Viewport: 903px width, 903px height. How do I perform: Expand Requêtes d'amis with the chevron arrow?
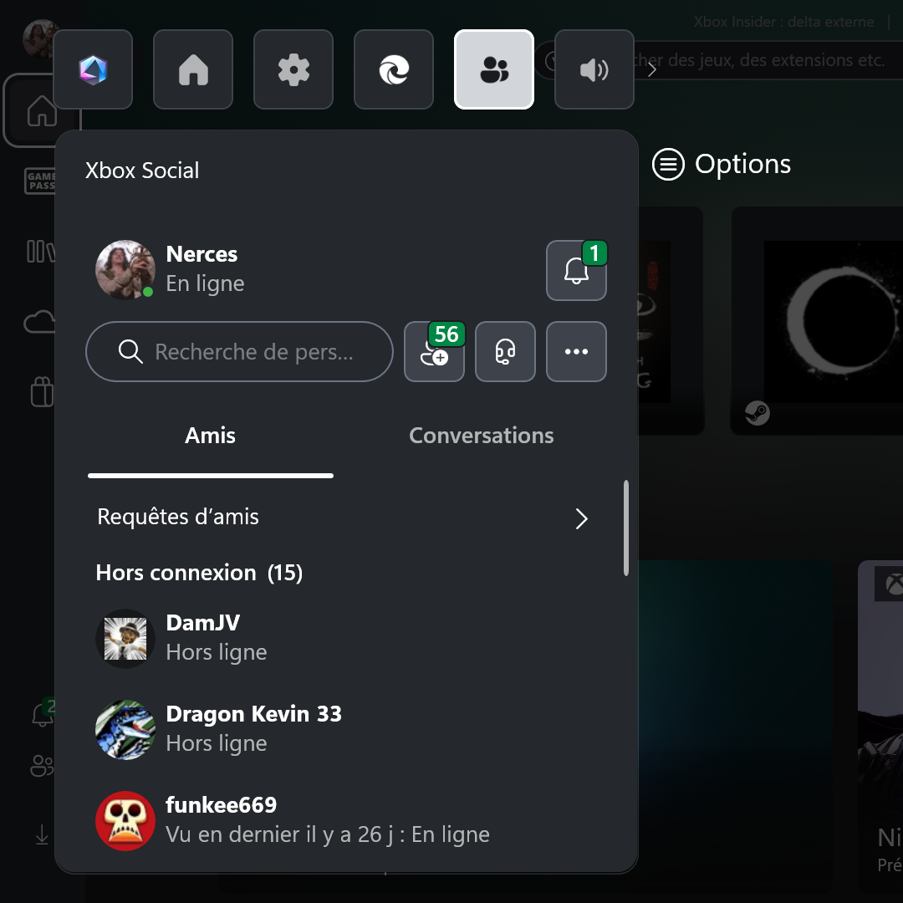[582, 518]
